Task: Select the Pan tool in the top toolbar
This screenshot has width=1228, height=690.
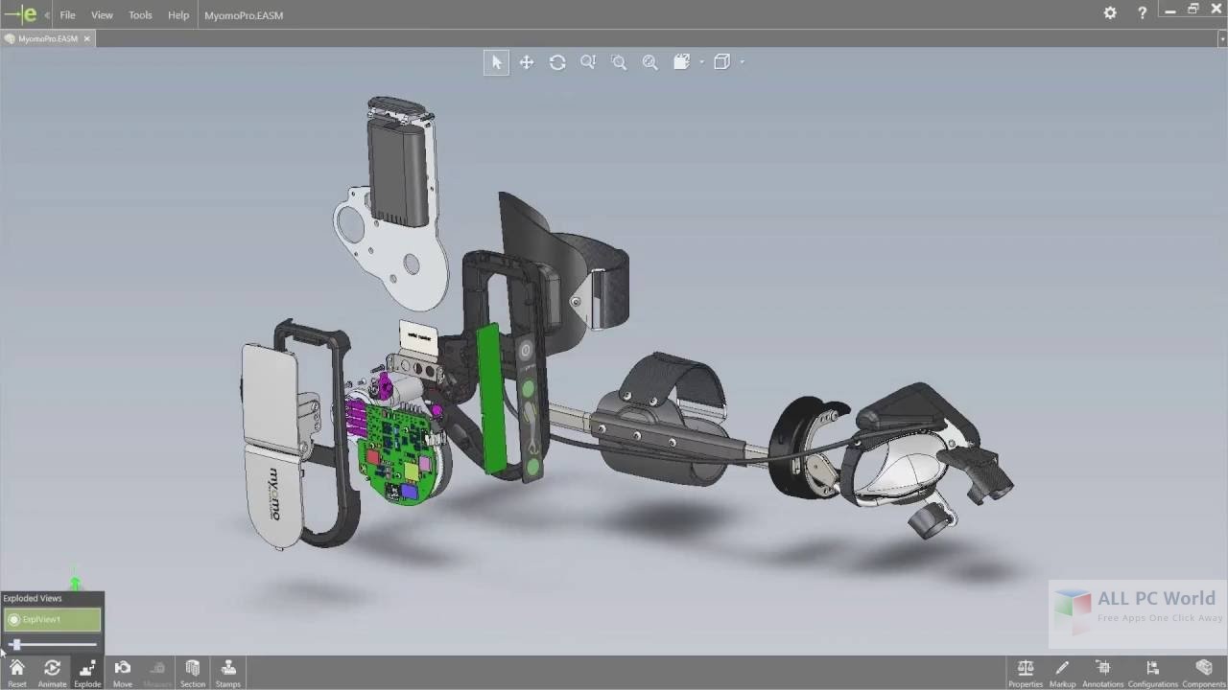Action: pyautogui.click(x=527, y=61)
